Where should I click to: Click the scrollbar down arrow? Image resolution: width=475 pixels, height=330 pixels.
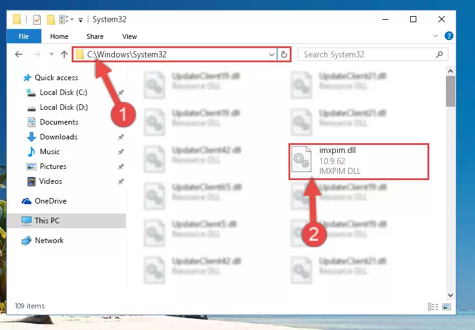pyautogui.click(x=450, y=295)
